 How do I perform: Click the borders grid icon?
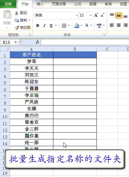click(x=64, y=26)
